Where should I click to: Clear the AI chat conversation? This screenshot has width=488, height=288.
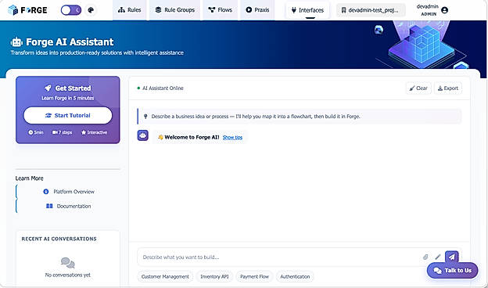(x=418, y=88)
